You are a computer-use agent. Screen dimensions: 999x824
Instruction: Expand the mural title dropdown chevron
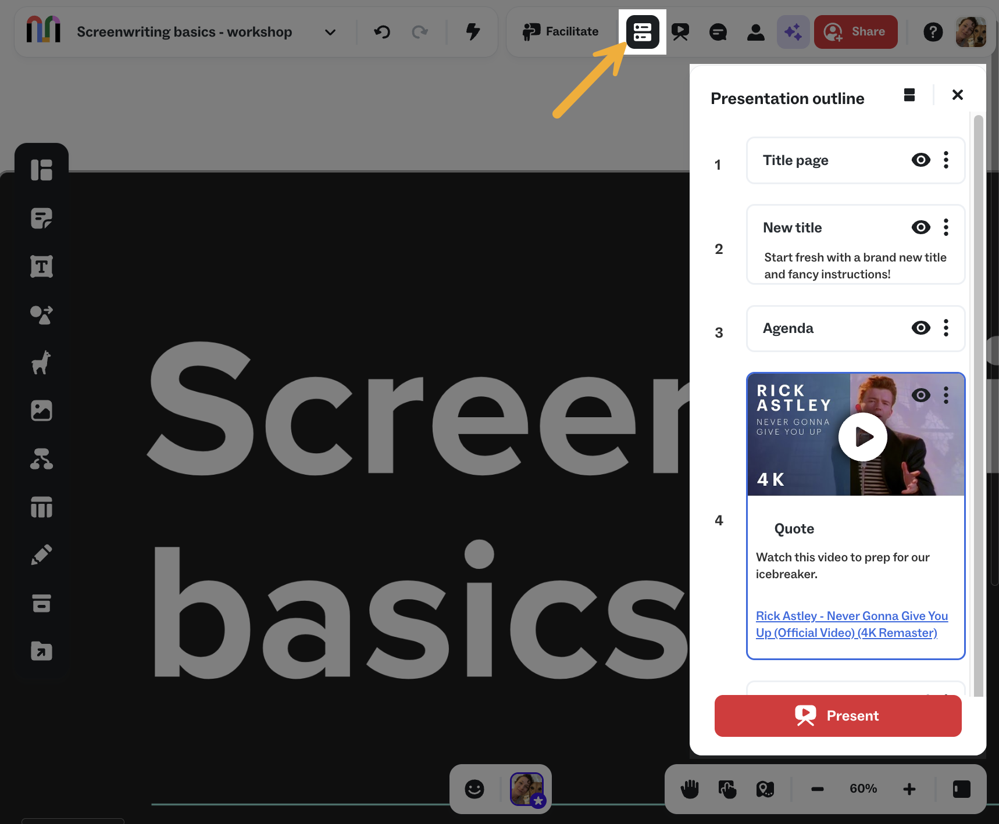pos(330,32)
